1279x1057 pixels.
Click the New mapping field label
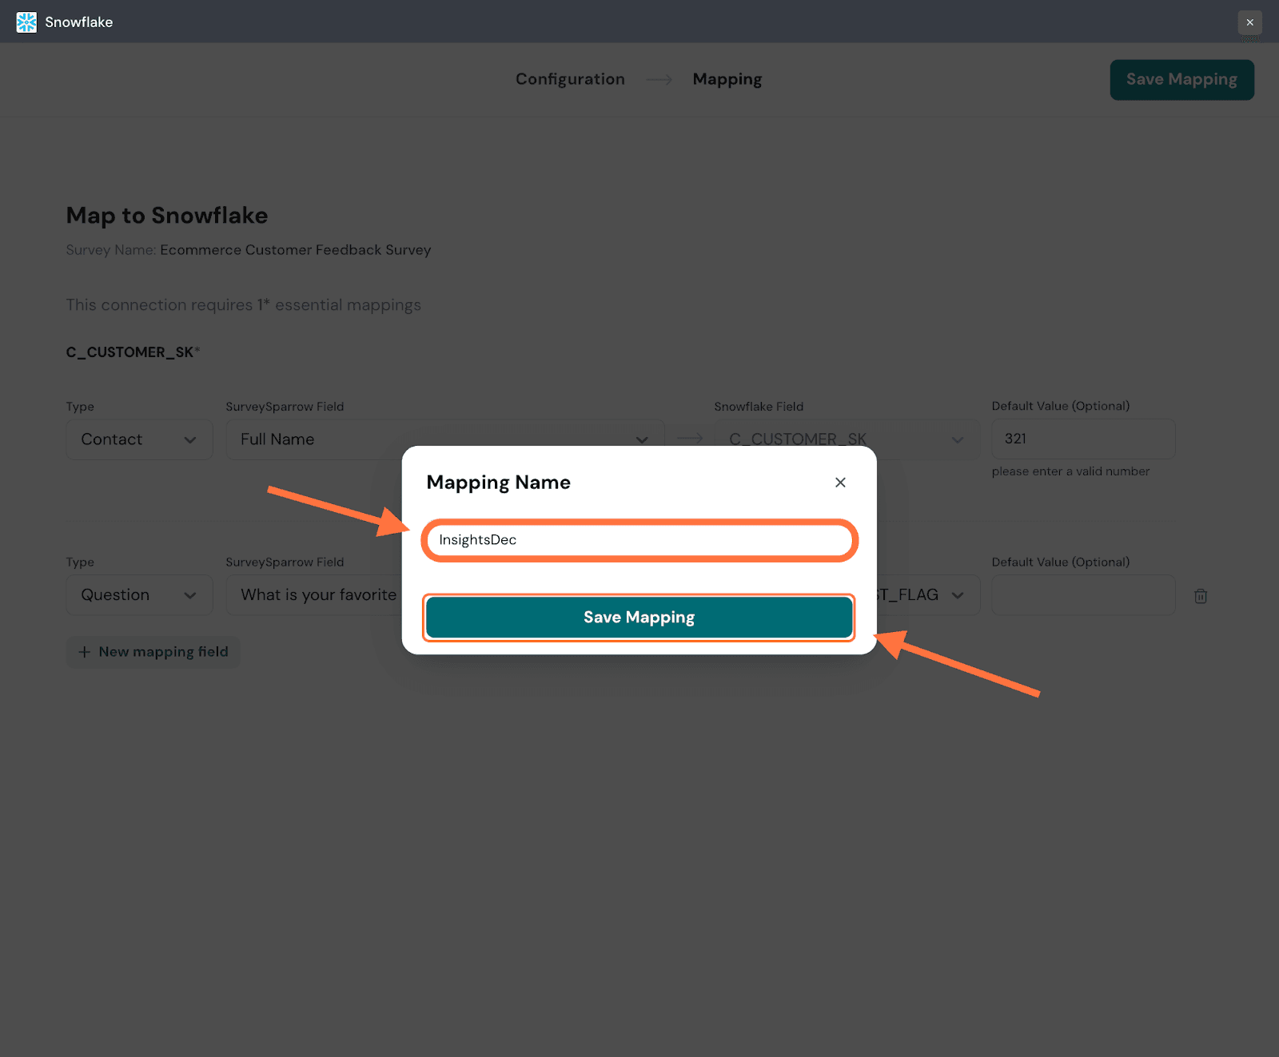click(x=163, y=652)
